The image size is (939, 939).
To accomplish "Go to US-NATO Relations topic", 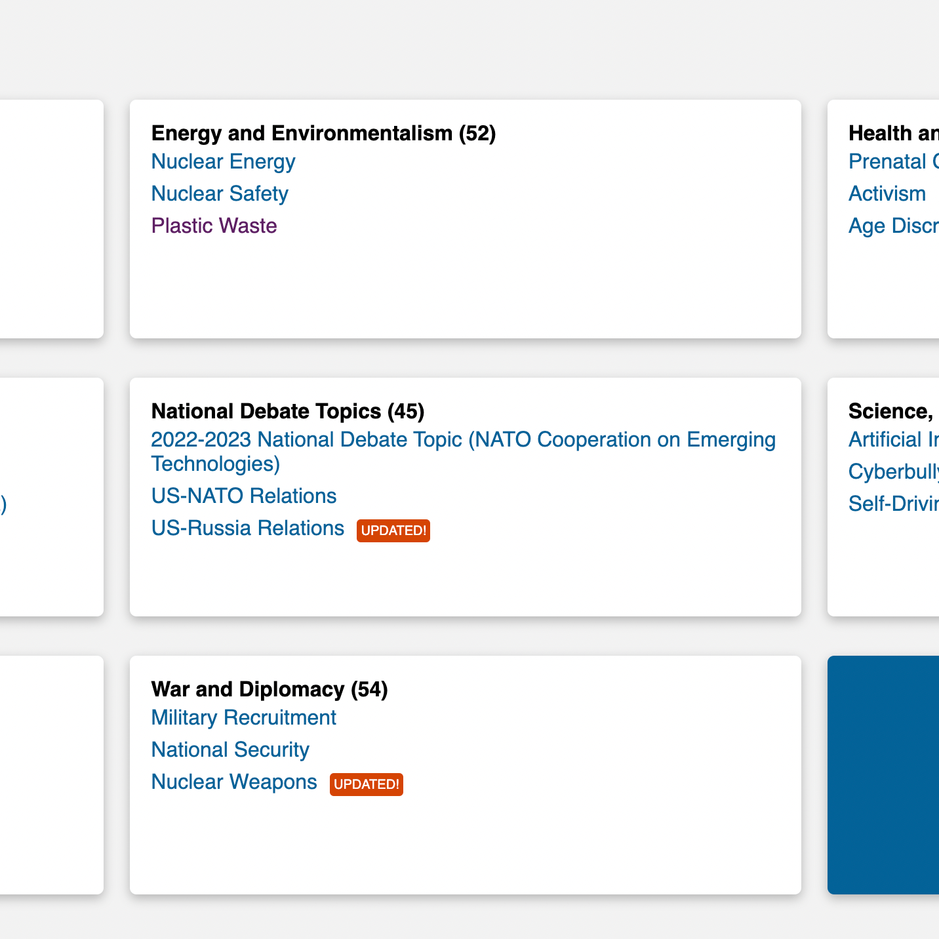I will pos(243,496).
